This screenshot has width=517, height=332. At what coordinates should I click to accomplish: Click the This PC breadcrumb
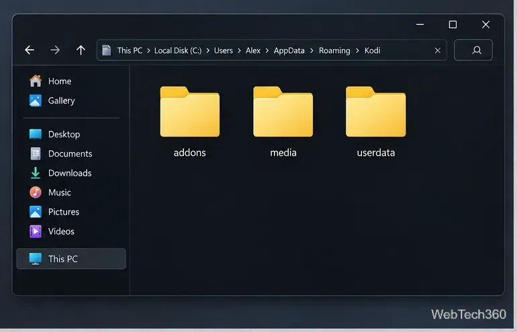click(130, 50)
